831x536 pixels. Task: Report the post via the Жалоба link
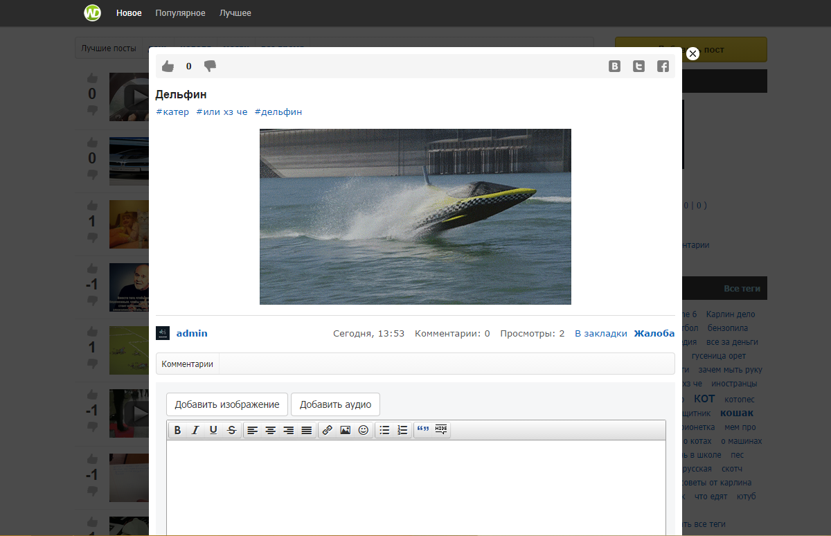click(654, 333)
